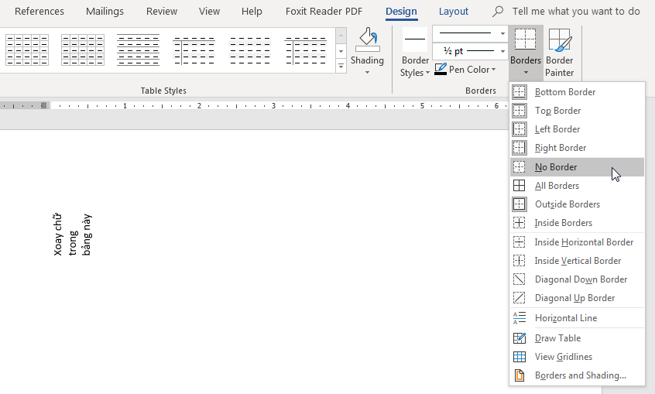Click the Borders split button
655x394 pixels.
coord(525,40)
